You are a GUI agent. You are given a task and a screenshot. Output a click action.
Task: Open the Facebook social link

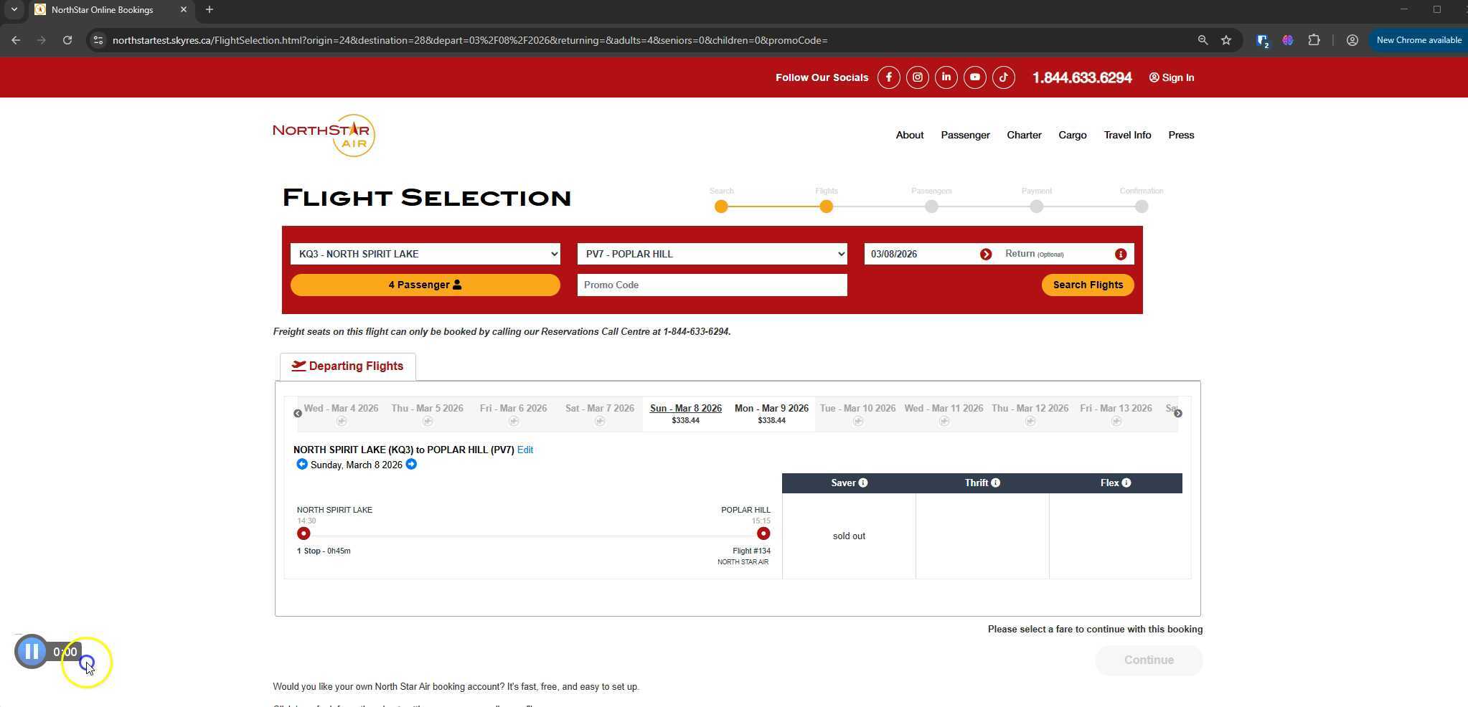point(888,77)
